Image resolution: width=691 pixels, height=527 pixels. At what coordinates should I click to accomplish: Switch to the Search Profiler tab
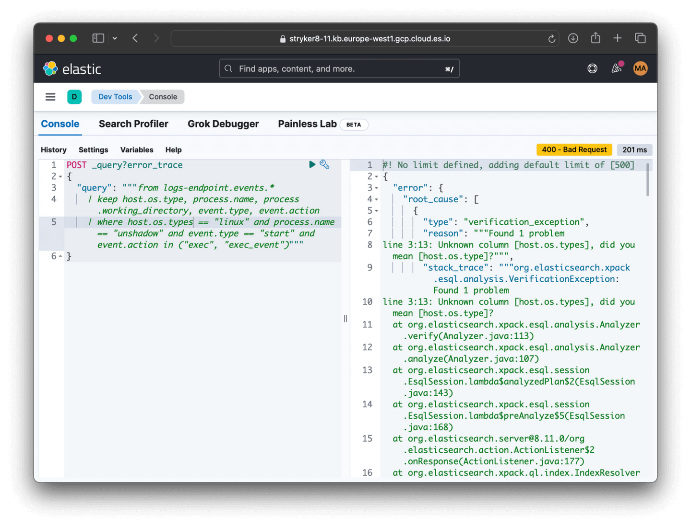coord(133,124)
